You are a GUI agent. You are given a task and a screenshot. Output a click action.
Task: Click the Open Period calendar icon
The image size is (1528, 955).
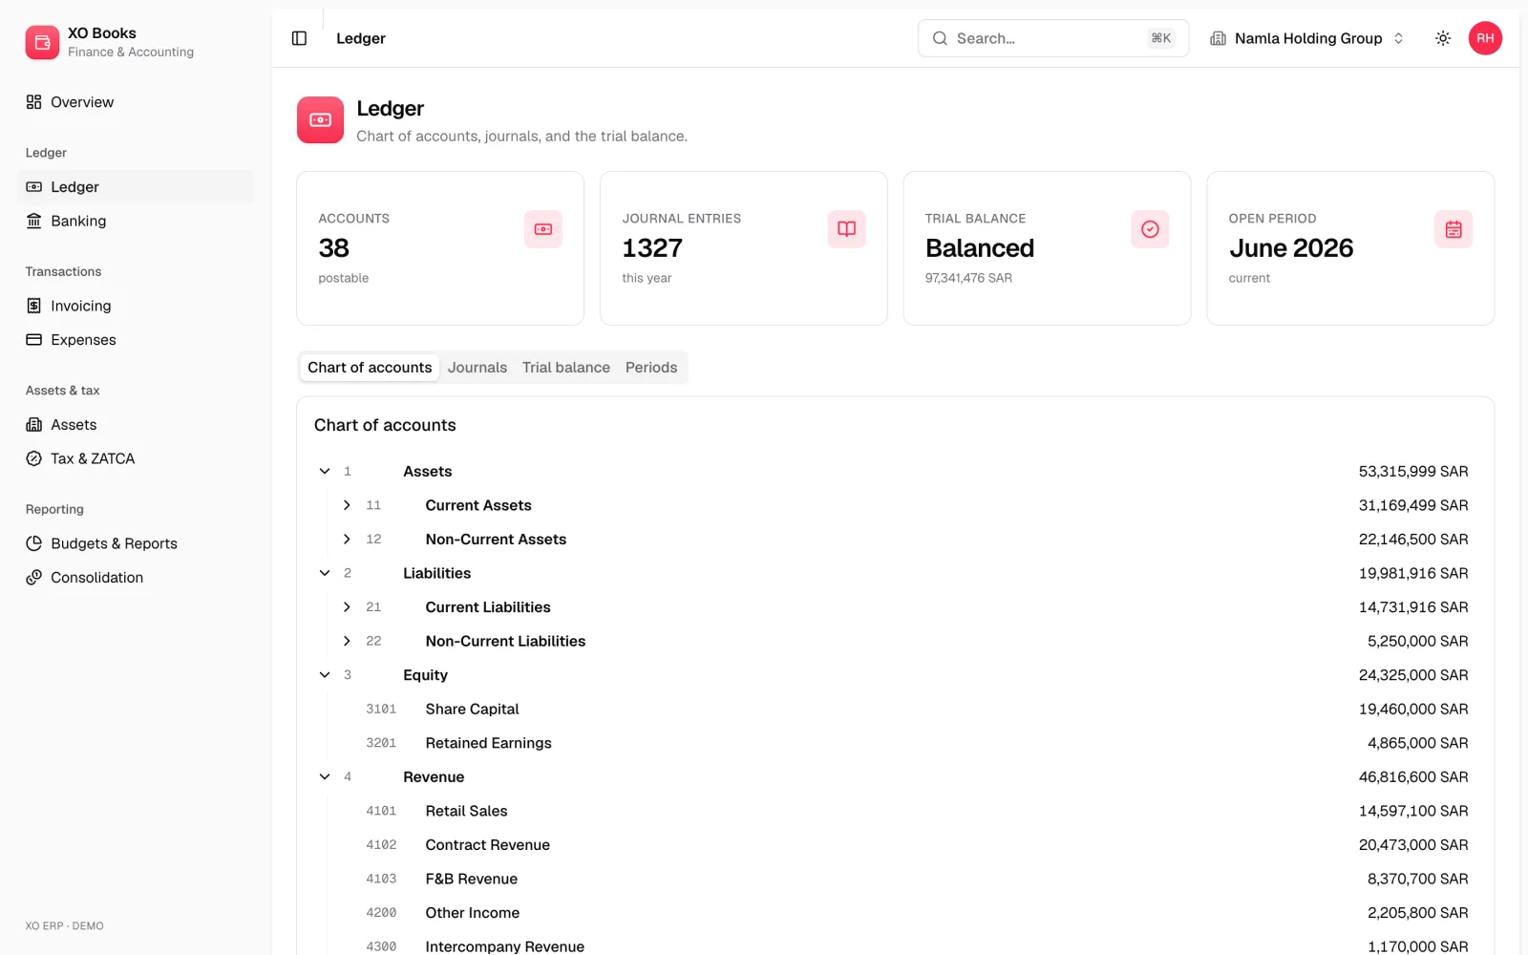1454,229
